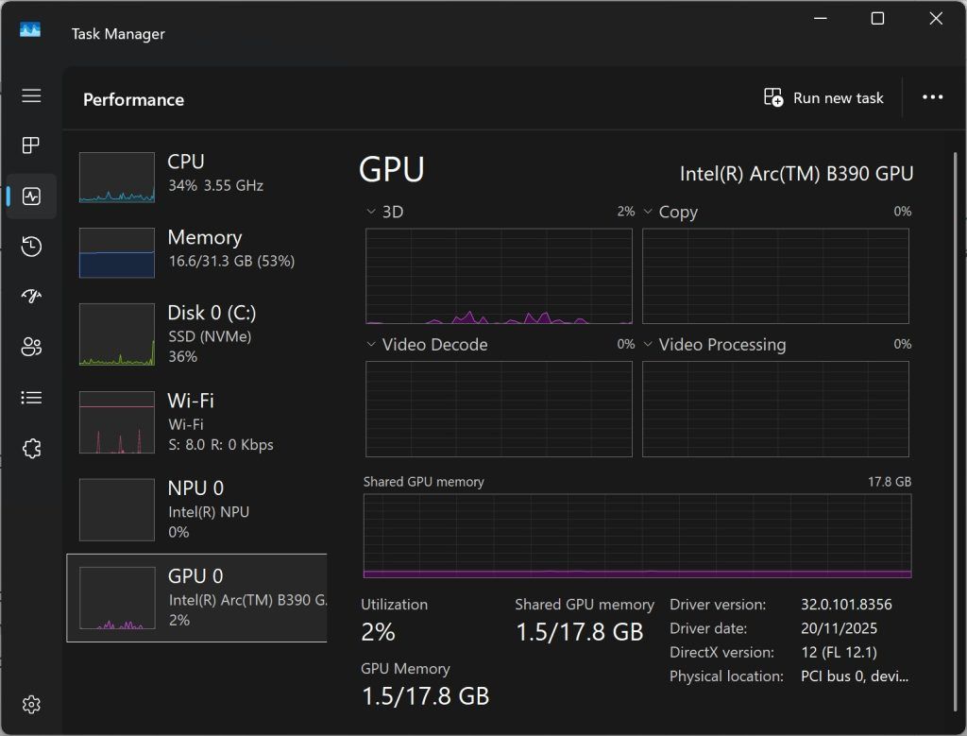The image size is (967, 736).
Task: Open the Users page icon
Action: tap(31, 347)
